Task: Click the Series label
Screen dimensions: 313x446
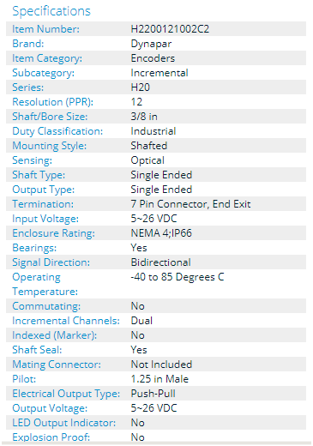Action: coord(28,87)
